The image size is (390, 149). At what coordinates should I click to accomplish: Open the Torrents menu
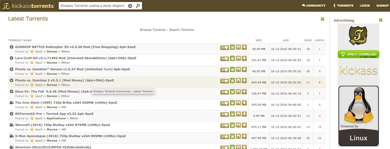[343, 6]
